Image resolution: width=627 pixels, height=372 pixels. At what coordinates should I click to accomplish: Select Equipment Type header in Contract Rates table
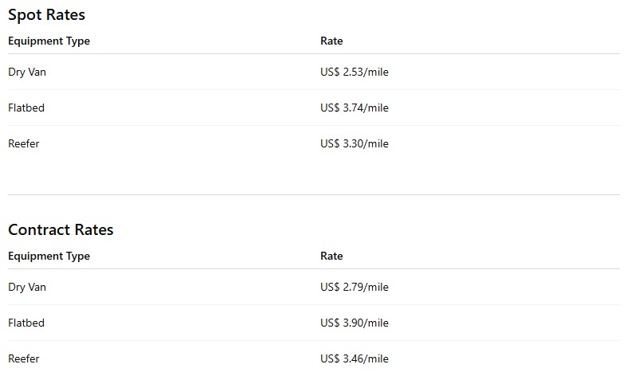pos(49,256)
